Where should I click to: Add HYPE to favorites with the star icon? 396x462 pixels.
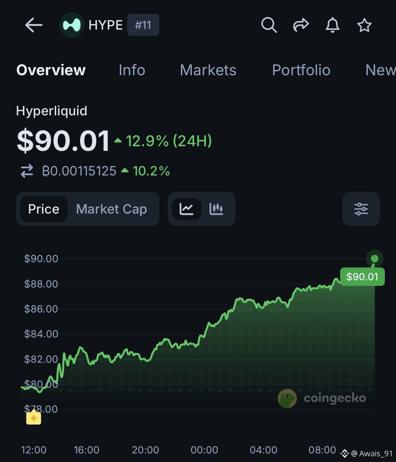[364, 25]
